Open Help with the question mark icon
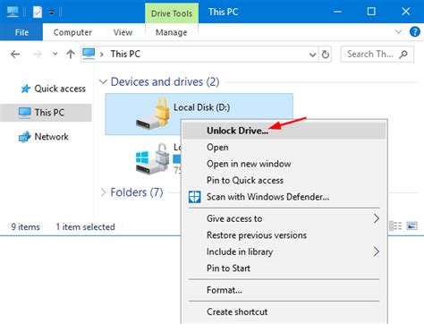Screen dimensions: 424x324 point(415,31)
